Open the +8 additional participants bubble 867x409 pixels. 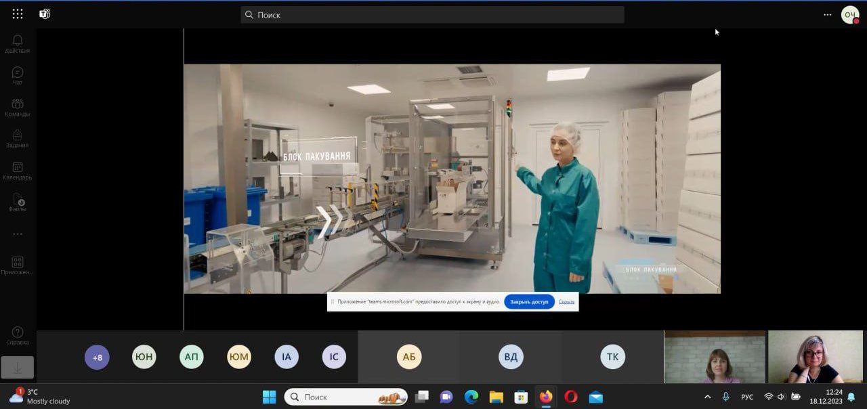[97, 357]
